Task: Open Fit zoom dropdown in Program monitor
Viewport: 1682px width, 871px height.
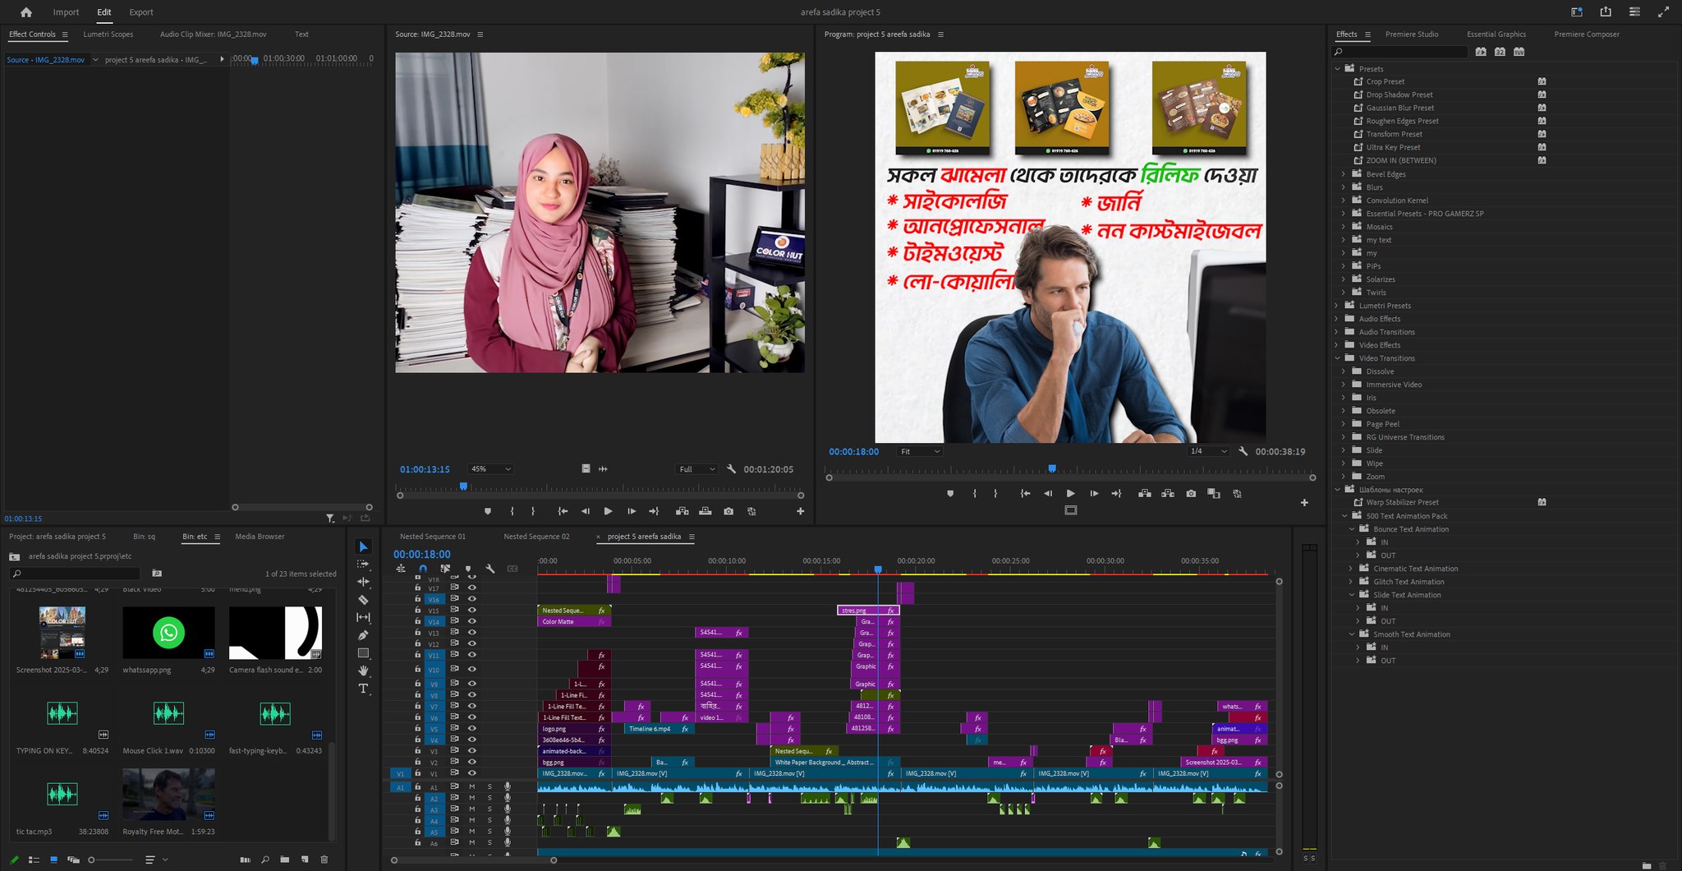Action: 920,451
